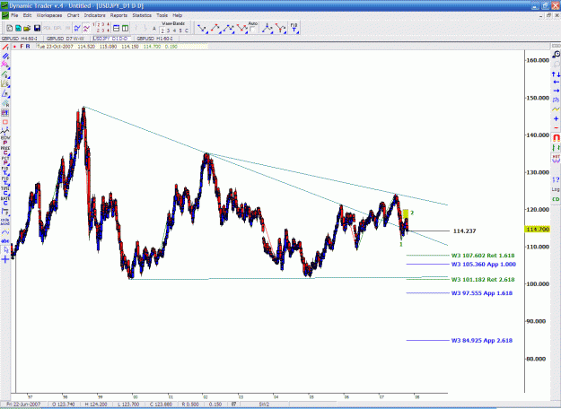Screen dimensions: 561x409
Task: Click the FIB T time tool in top toolbar
Action: 294,28
